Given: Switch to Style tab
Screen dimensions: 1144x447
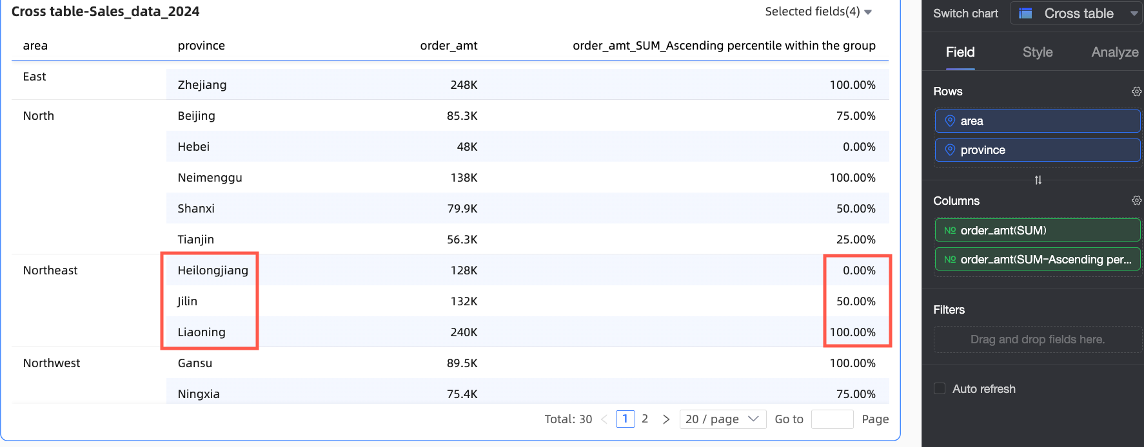Looking at the screenshot, I should 1038,52.
